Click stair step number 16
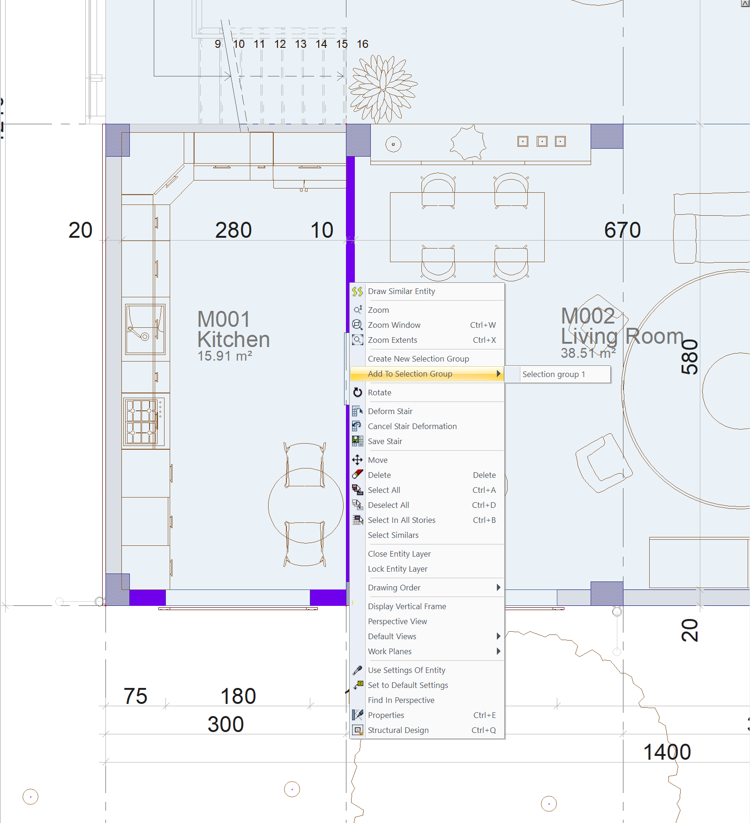 click(x=362, y=44)
